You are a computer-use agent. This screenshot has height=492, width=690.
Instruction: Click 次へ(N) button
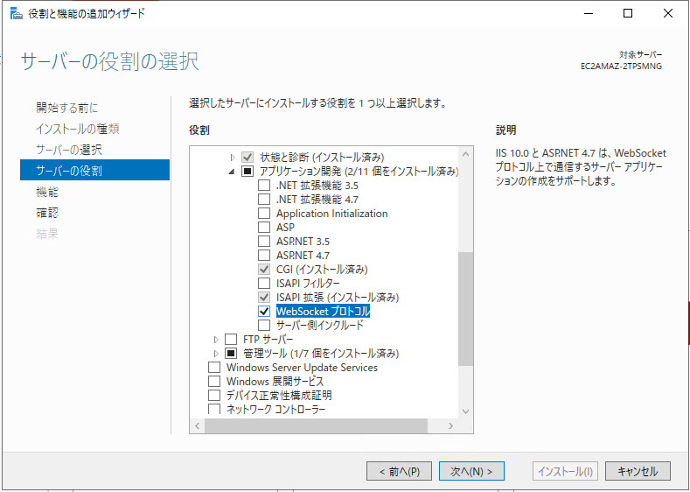471,471
